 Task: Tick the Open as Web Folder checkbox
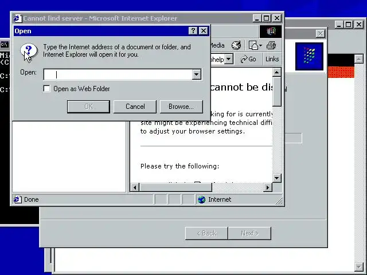click(x=46, y=89)
